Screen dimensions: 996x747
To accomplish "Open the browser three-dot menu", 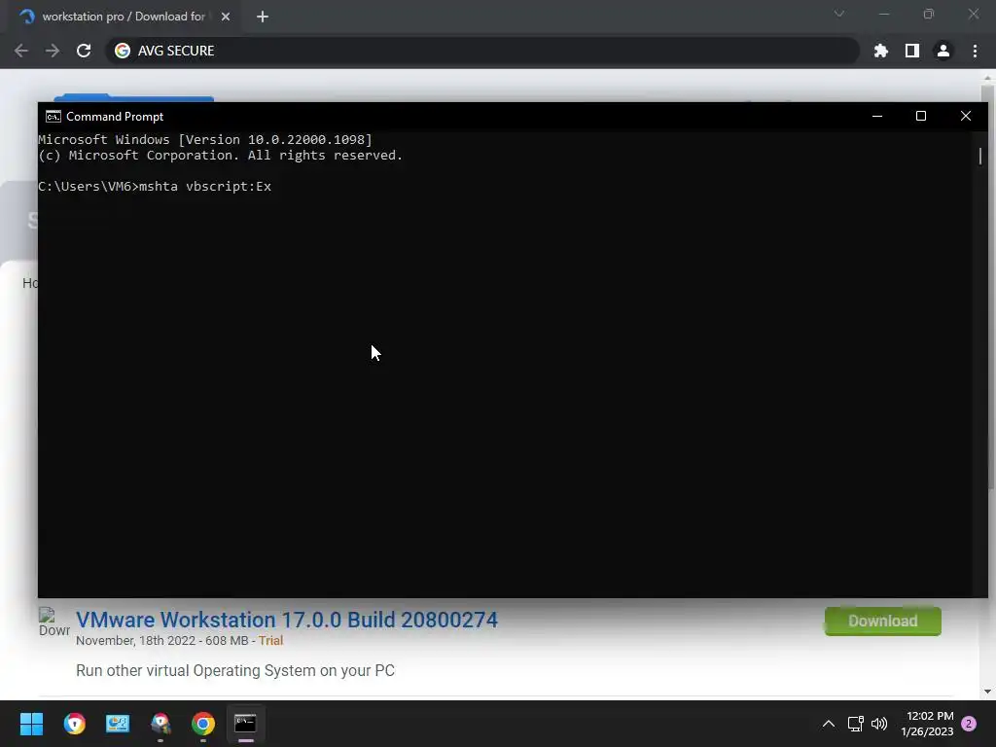I will tap(975, 51).
